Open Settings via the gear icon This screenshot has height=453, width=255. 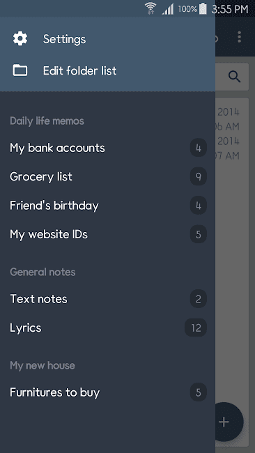coord(20,39)
